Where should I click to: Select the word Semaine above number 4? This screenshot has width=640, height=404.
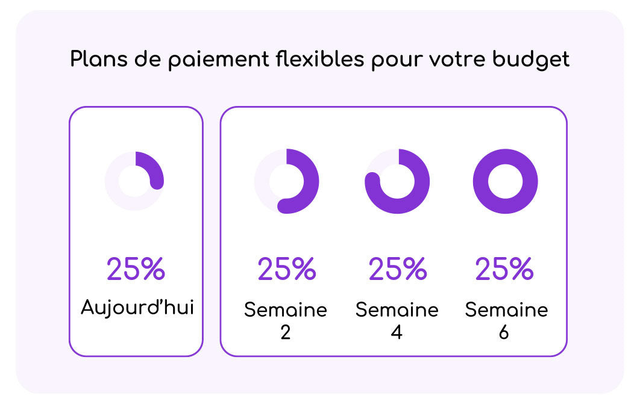[397, 310]
